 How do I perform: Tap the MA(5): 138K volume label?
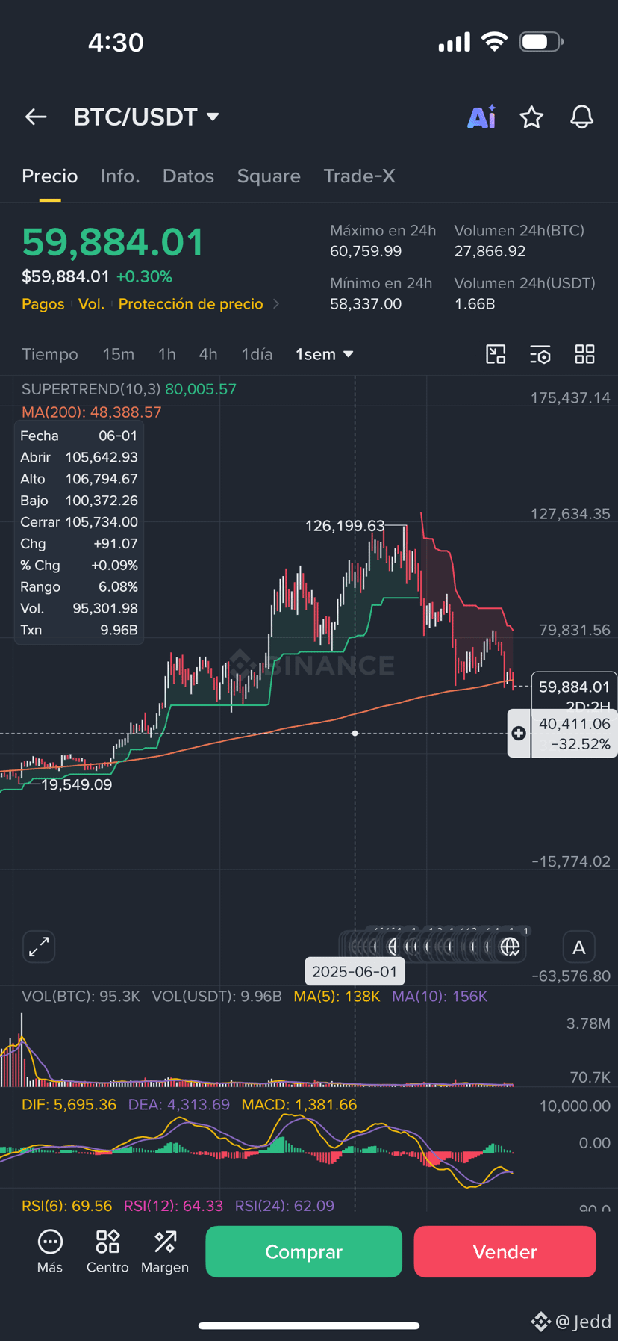point(337,997)
